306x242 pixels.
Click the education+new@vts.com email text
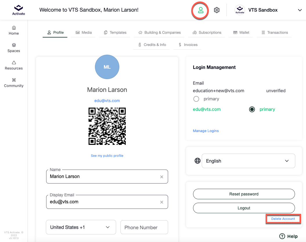click(x=218, y=91)
